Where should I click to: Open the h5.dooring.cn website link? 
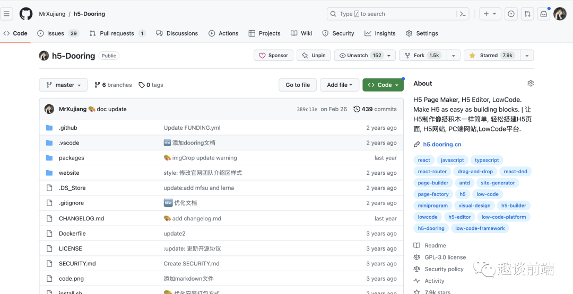pos(442,144)
